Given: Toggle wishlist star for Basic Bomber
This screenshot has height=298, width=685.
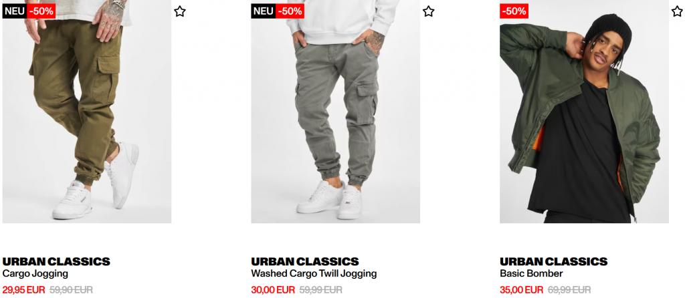Looking at the screenshot, I should [677, 11].
